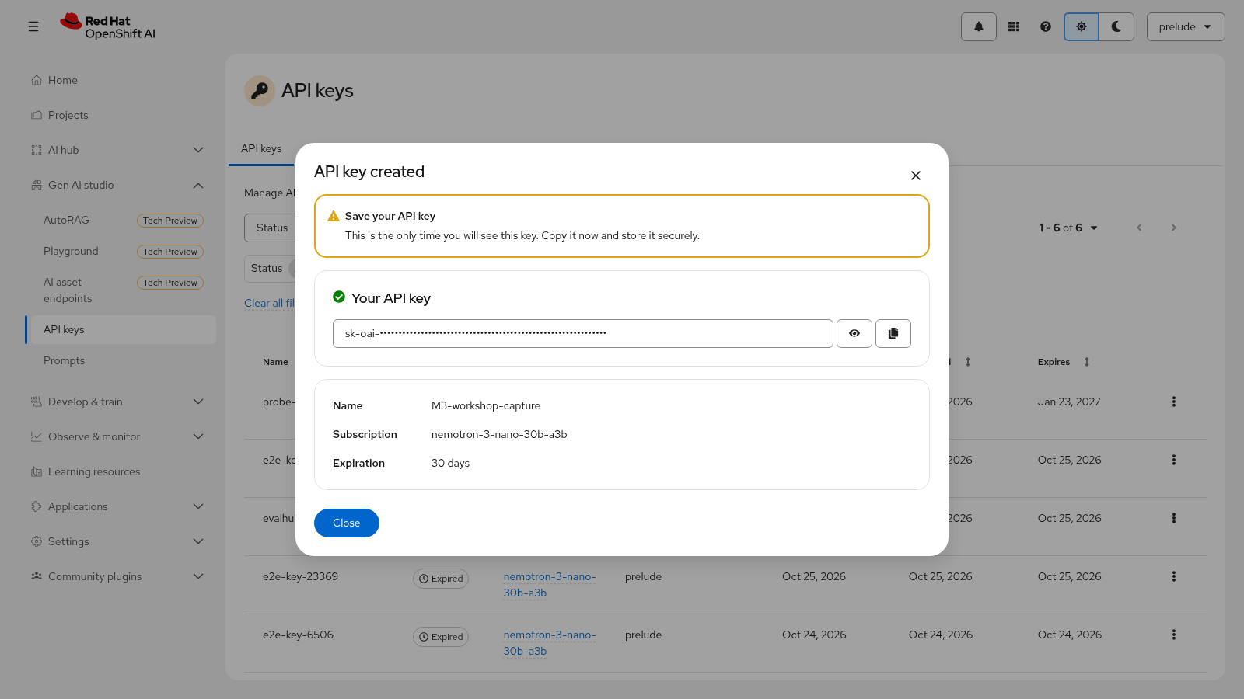Viewport: 1244px width, 699px height.
Task: Expand the Community plugins section
Action: click(121, 576)
